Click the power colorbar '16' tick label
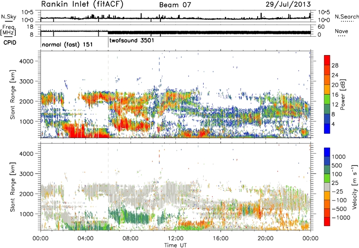 tap(335, 95)
